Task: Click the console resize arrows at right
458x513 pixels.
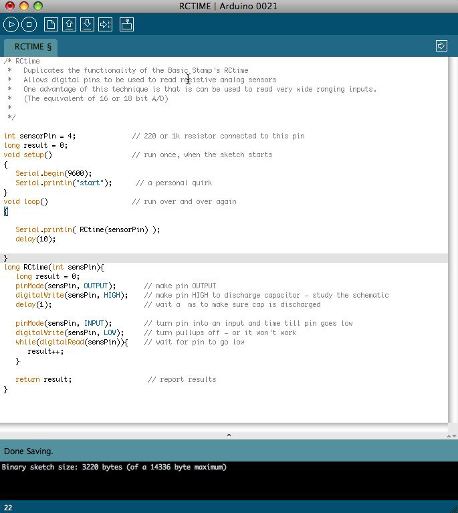Action: (451, 436)
